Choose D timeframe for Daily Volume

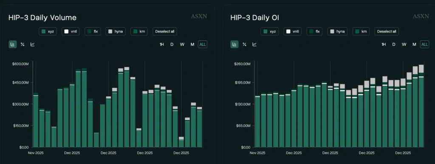click(172, 44)
